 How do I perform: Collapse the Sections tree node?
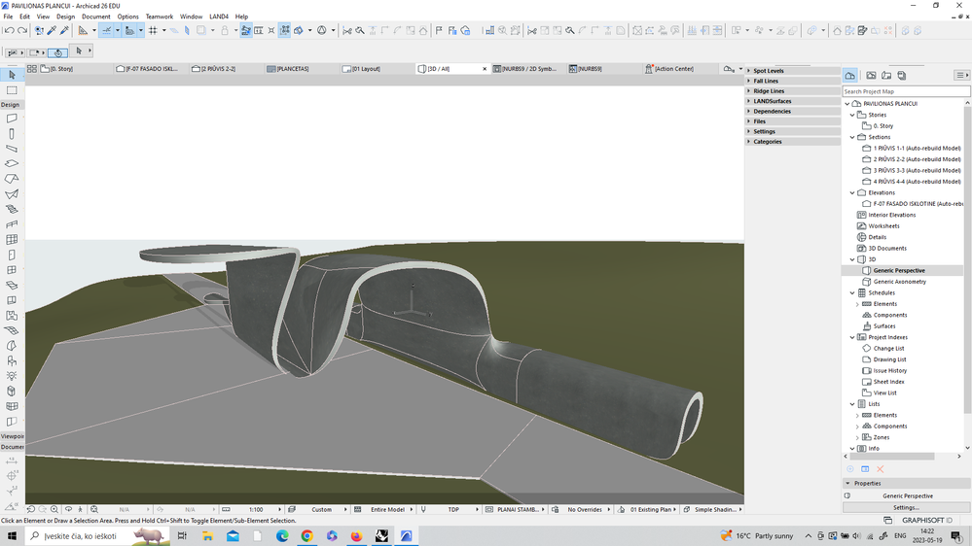point(853,137)
